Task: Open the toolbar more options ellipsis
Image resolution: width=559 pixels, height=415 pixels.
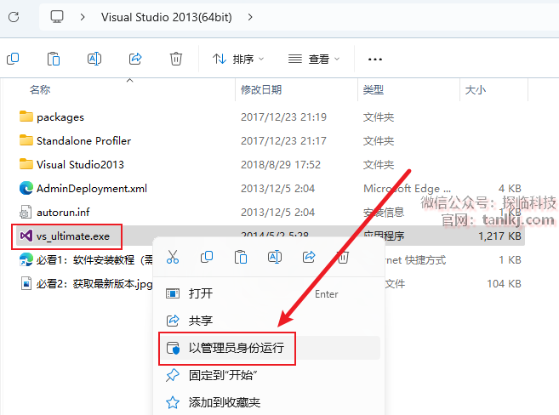Action: 374,60
